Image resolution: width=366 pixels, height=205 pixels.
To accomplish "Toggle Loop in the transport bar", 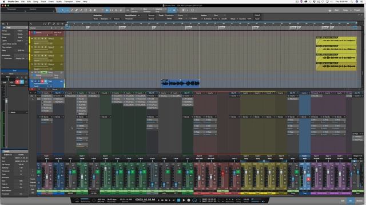I will 194,200.
